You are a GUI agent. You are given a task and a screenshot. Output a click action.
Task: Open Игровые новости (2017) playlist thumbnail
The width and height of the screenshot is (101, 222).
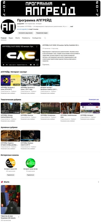click(x=31, y=136)
